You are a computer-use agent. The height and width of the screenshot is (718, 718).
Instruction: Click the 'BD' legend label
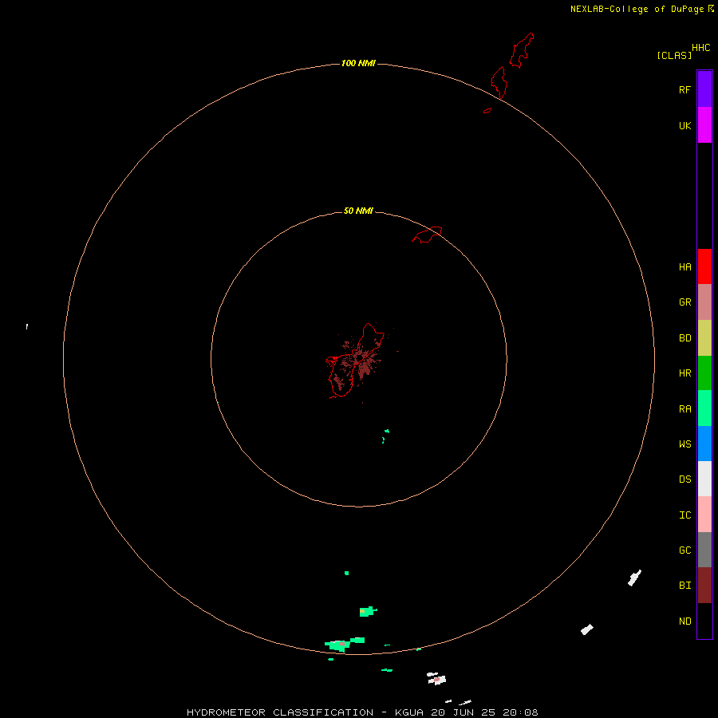[x=684, y=338]
